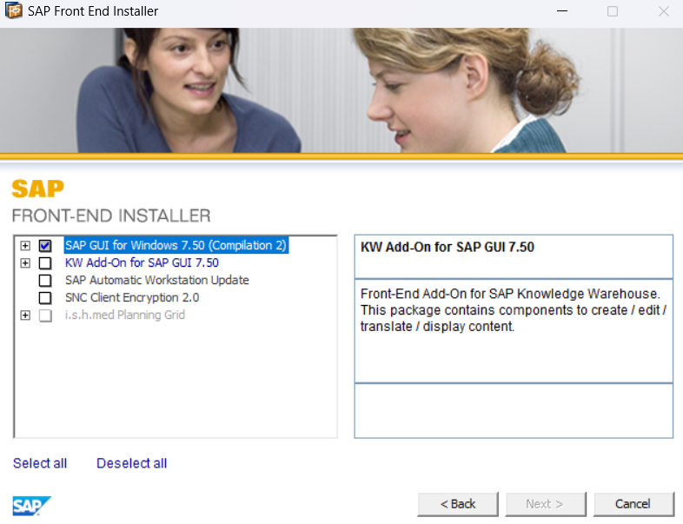
Task: Tick the SNC Client Encryption 2.0 checkbox
Action: (x=45, y=298)
